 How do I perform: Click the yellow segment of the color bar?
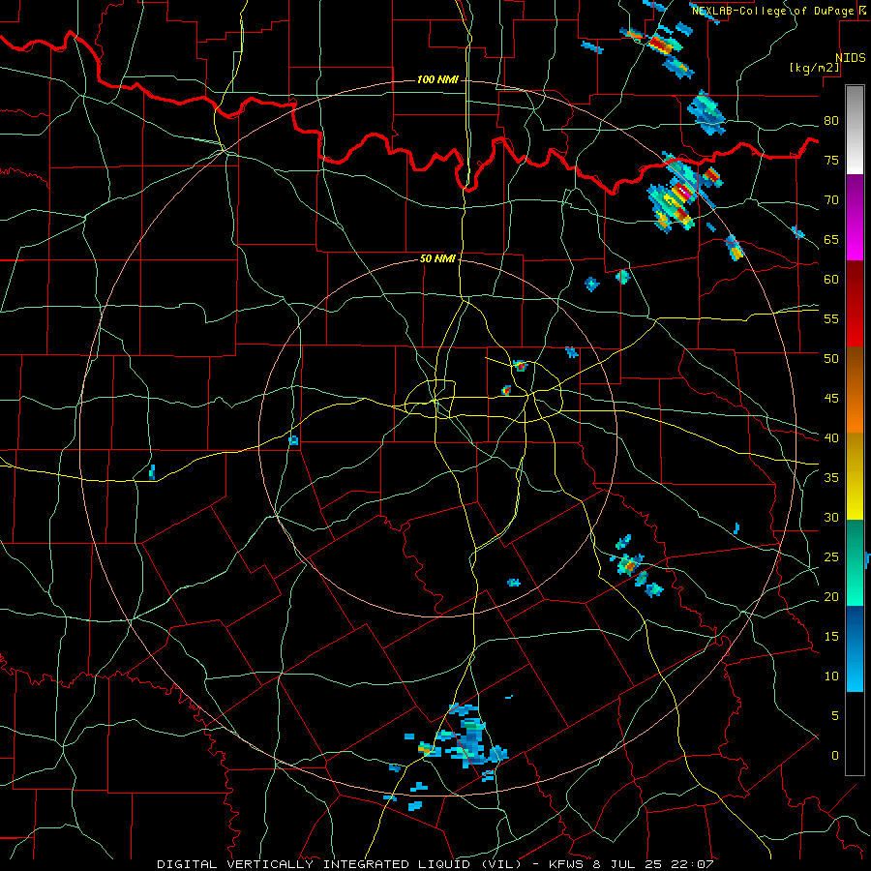(x=855, y=476)
